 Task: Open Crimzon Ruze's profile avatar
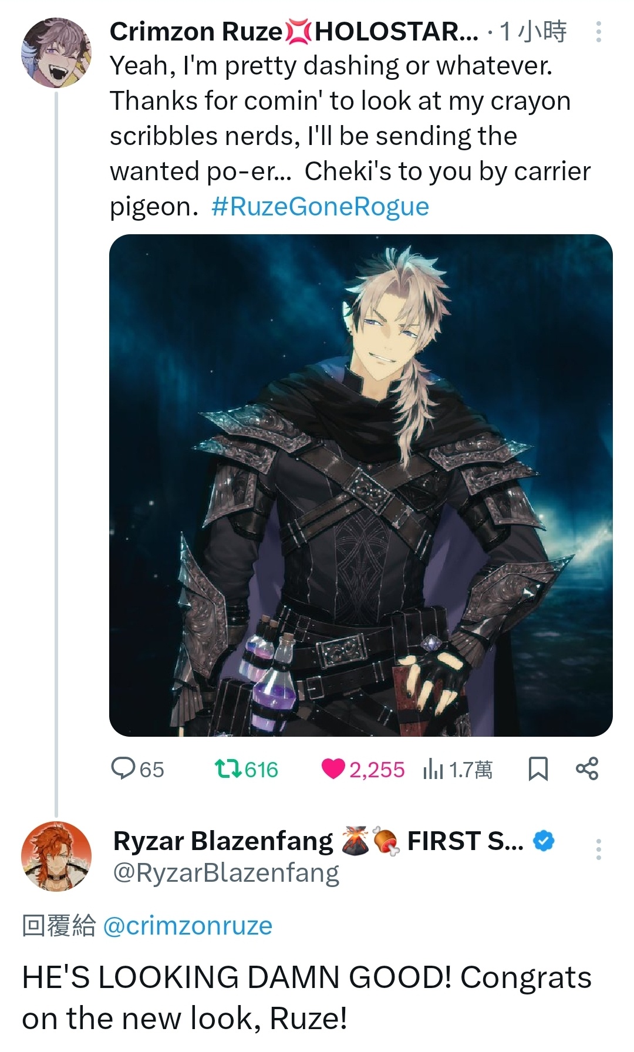[56, 53]
